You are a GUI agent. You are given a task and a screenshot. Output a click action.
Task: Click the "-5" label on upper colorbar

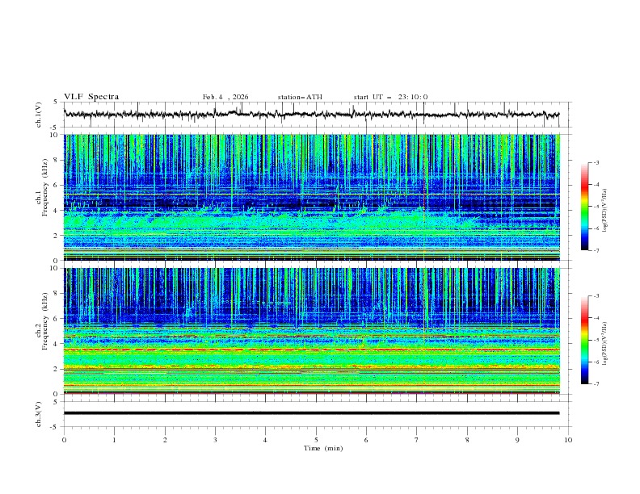coord(596,207)
